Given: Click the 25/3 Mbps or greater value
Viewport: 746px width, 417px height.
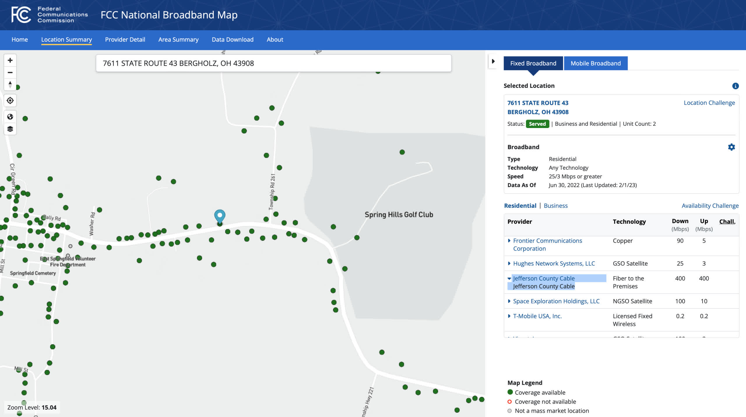Looking at the screenshot, I should click(x=575, y=176).
